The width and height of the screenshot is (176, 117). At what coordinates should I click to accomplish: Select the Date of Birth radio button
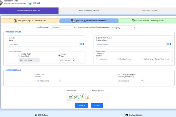[19, 55]
